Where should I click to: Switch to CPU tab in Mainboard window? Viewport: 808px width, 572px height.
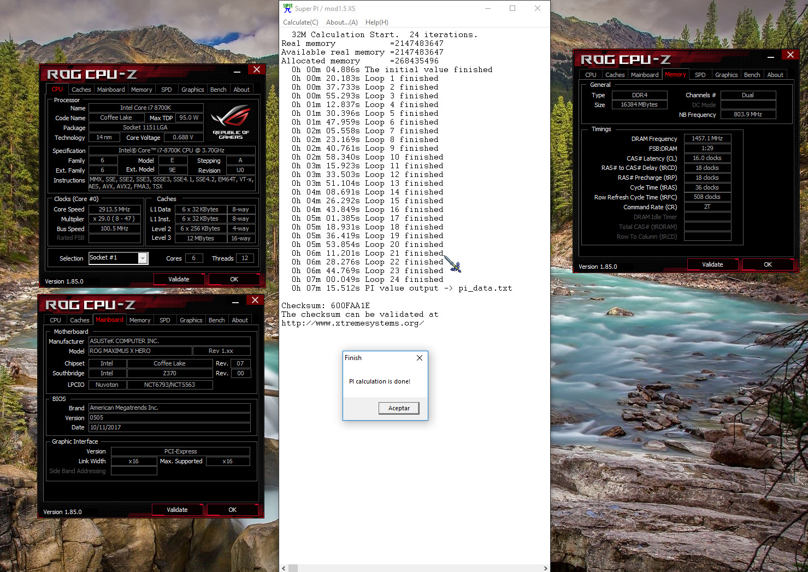pyautogui.click(x=55, y=320)
